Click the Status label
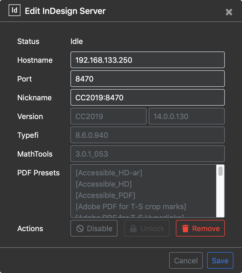Screen dimensions: 242x273 tap(28, 42)
